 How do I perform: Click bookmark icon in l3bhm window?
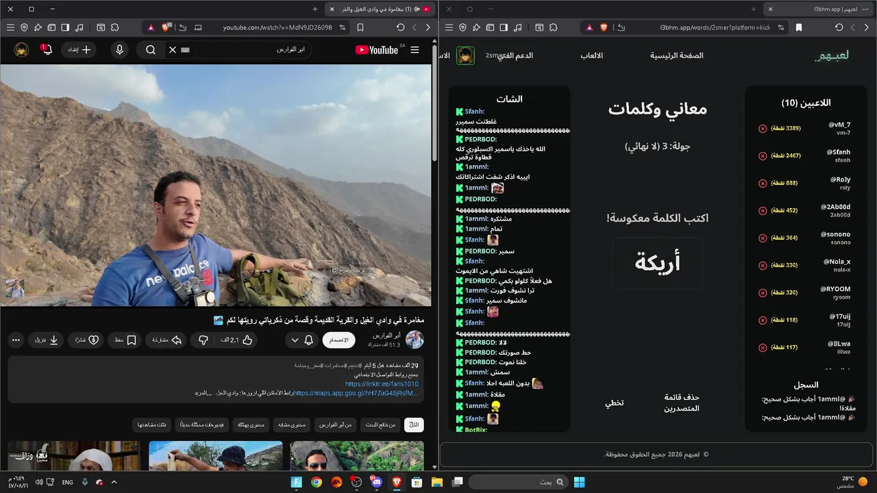point(798,27)
